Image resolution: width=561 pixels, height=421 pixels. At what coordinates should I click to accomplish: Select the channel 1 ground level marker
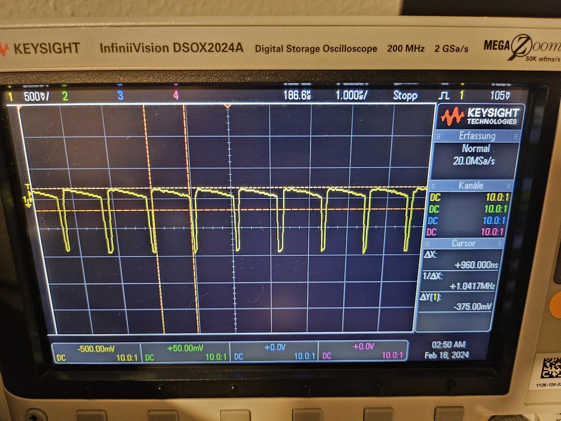27,202
